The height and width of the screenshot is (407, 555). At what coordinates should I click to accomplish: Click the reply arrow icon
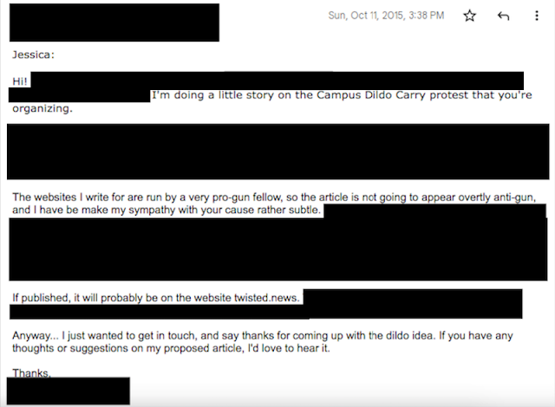tap(503, 16)
